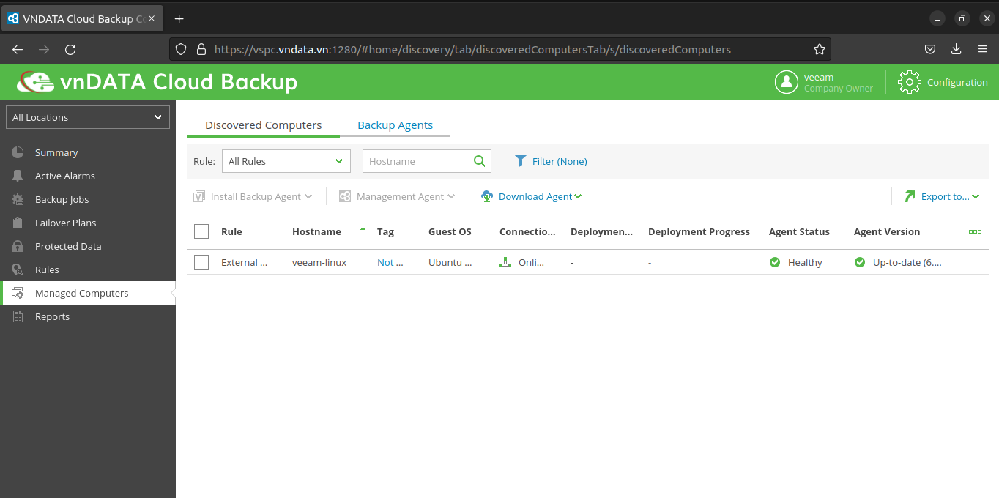Click the Reports document icon
This screenshot has height=498, width=999.
[x=18, y=316]
